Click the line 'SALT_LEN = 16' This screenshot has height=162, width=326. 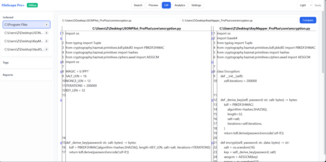(x=76, y=76)
